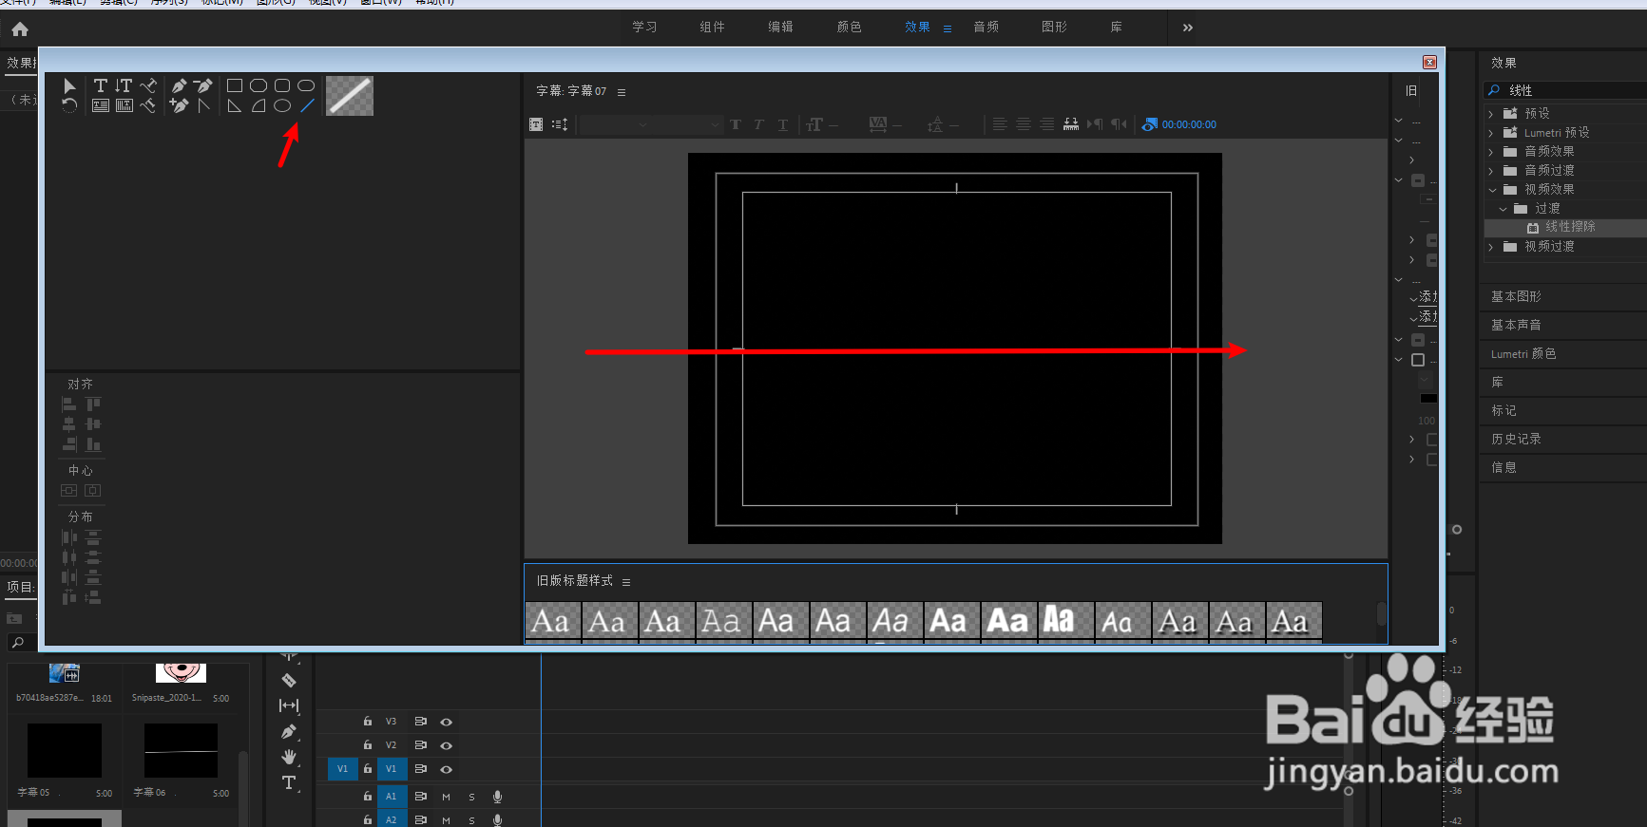The image size is (1647, 827).
Task: Select the Delete Anchor Point tool
Action: point(203,85)
